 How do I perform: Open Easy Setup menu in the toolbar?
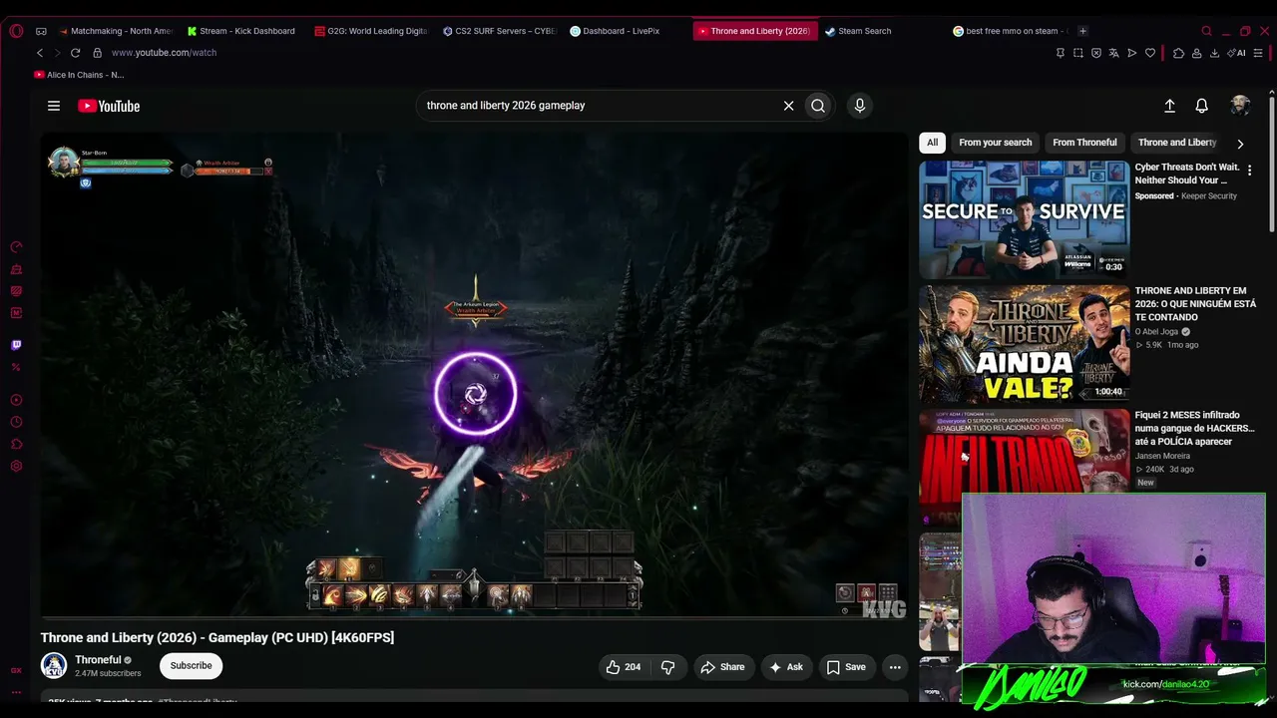1258,53
